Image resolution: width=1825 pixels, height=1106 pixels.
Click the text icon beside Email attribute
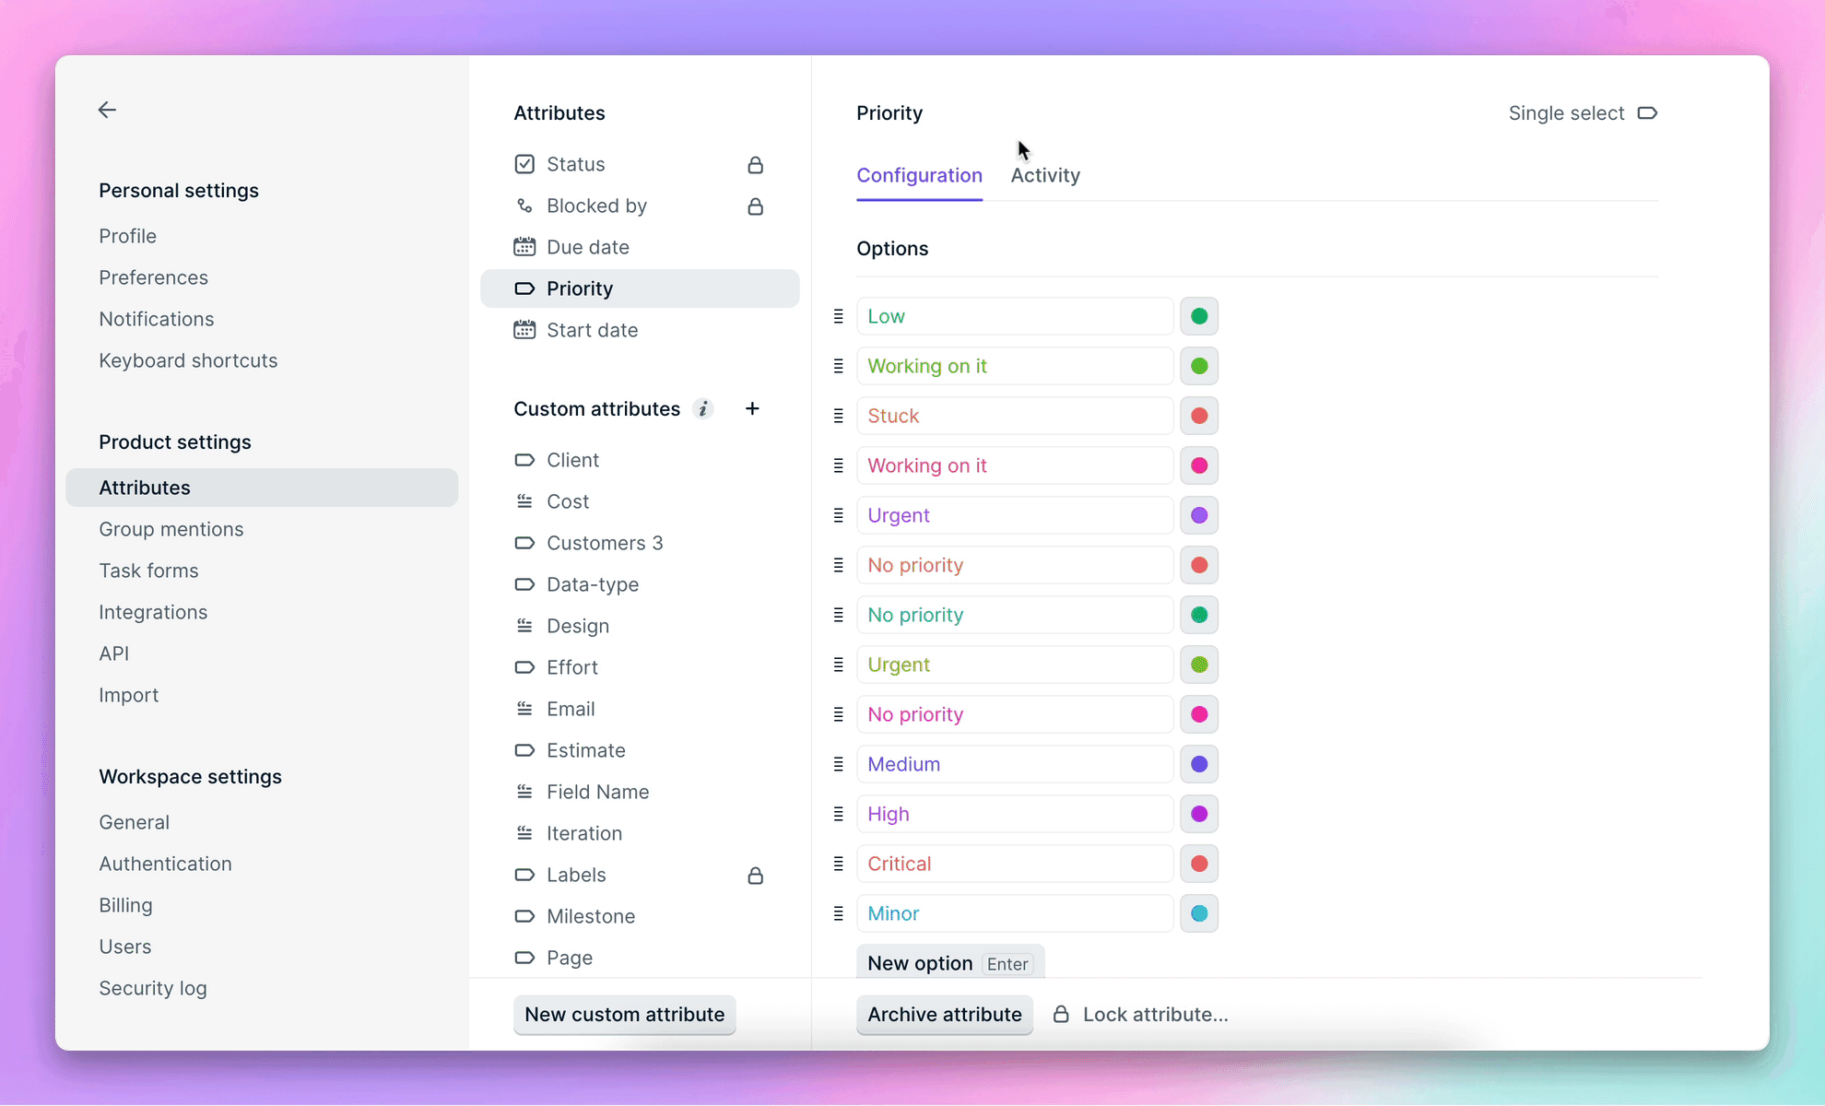pos(524,709)
